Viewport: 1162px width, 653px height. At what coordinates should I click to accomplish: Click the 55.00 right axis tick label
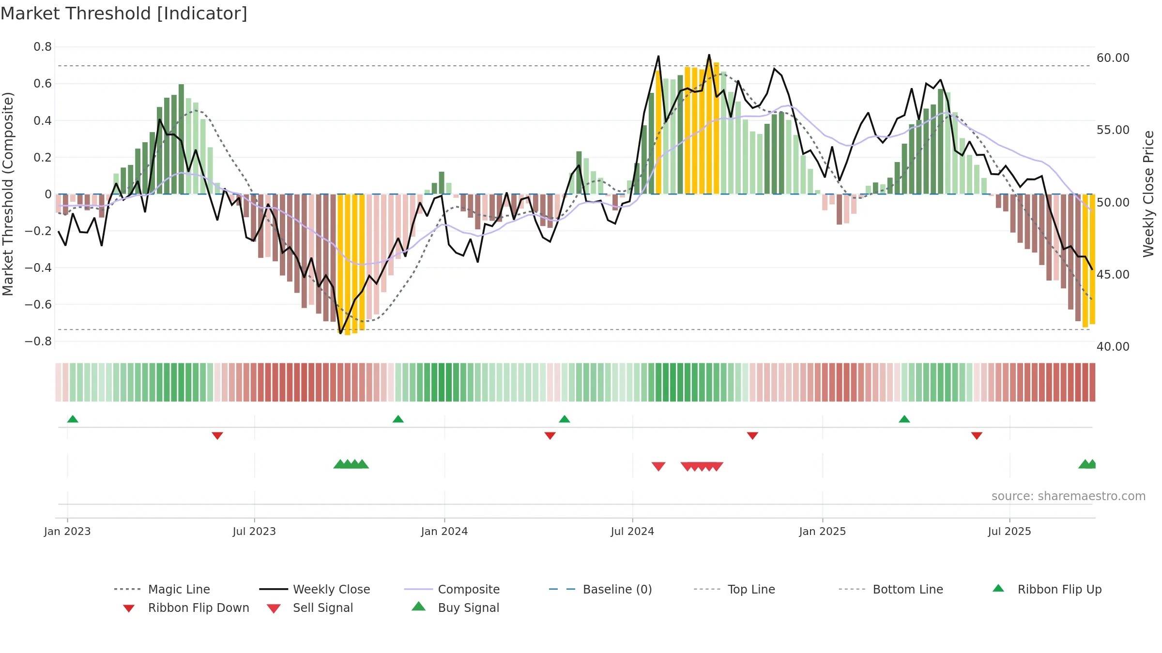(1113, 130)
